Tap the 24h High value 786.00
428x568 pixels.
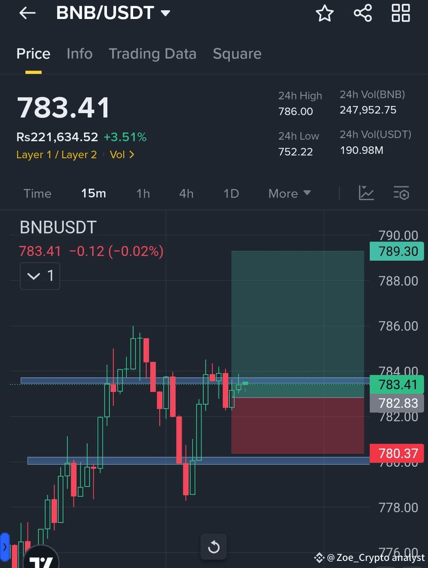click(x=296, y=111)
